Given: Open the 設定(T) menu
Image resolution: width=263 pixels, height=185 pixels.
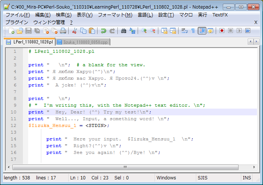Looking at the screenshot, I should [x=166, y=15].
